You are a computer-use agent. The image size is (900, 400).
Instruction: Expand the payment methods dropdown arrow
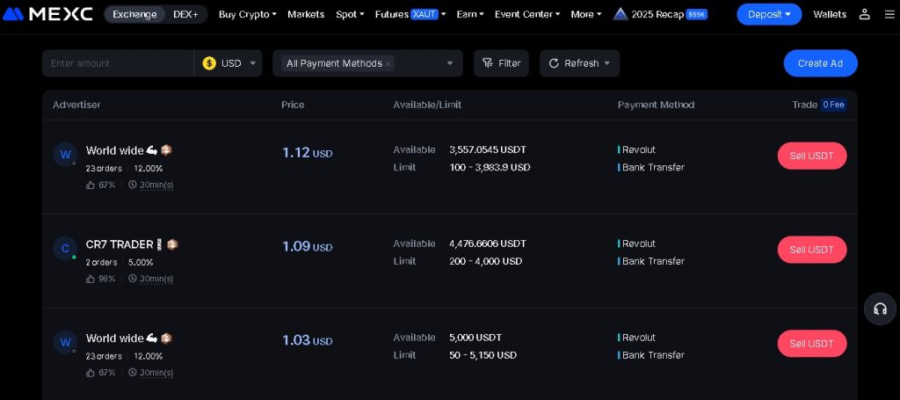[450, 63]
